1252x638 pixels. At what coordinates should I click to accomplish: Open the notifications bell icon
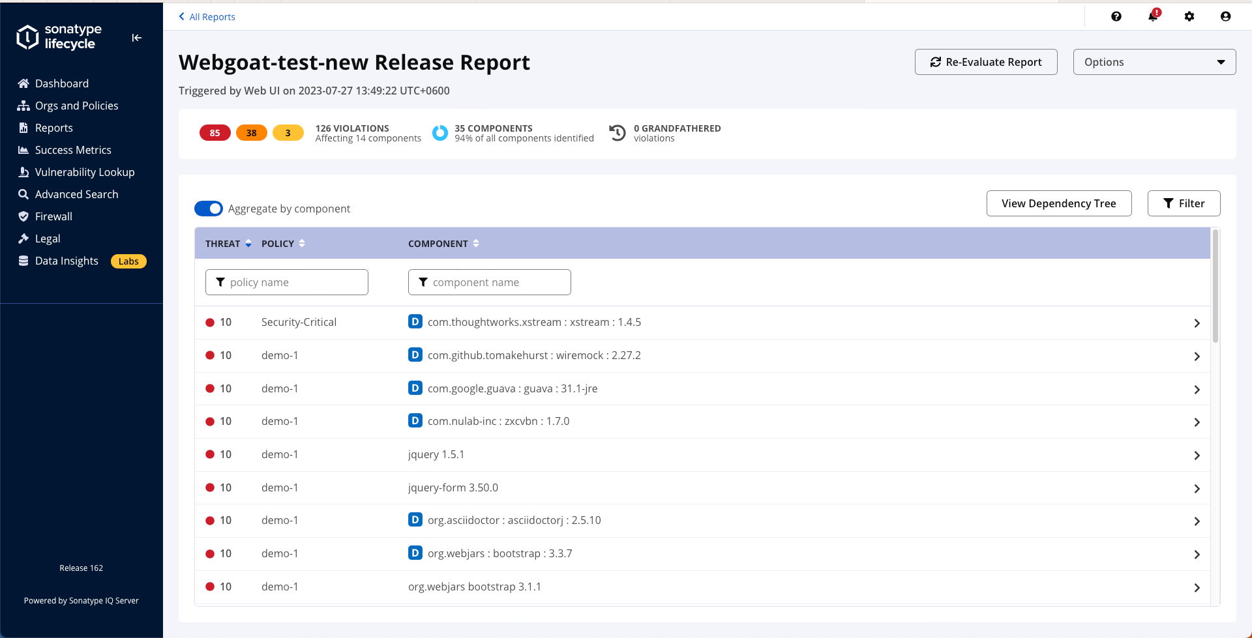1153,16
